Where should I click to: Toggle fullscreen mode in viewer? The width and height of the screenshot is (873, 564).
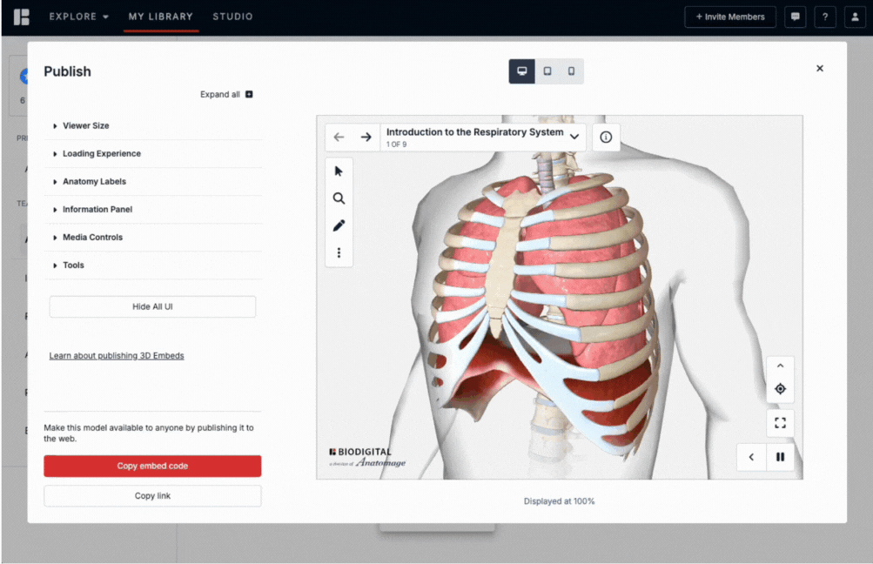coord(780,423)
